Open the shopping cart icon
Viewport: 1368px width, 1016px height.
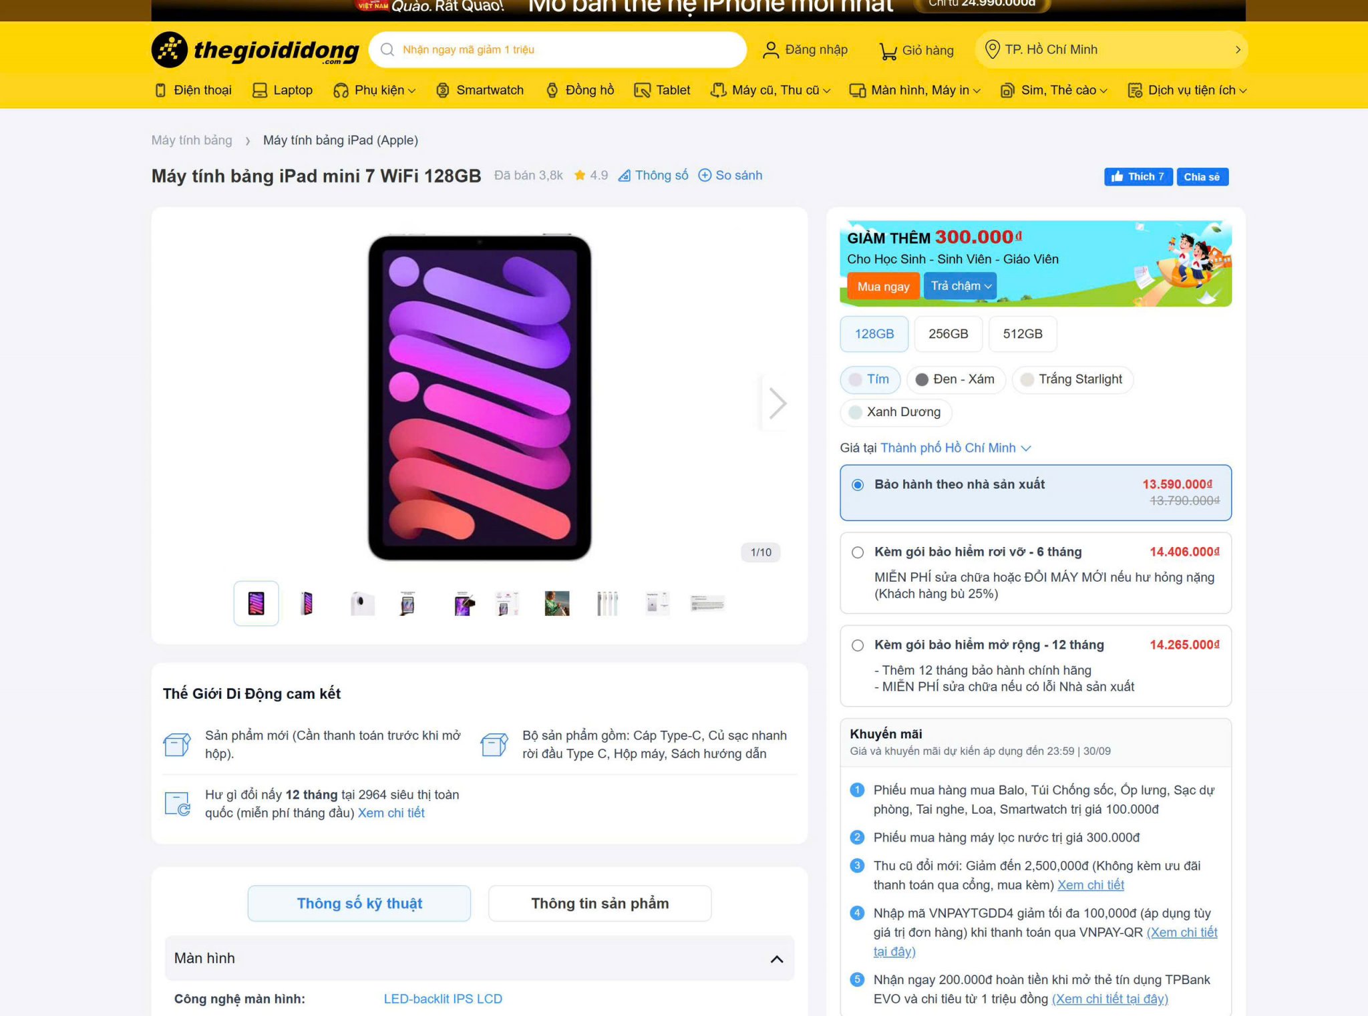click(x=888, y=51)
